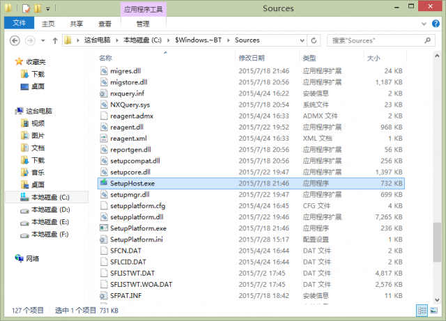Click the nxquery.inf file icon
Image resolution: width=446 pixels, height=321 pixels.
click(104, 93)
